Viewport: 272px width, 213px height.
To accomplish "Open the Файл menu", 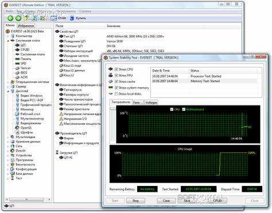I will point(9,11).
